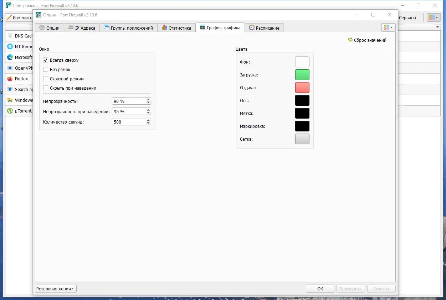446x300 pixels.
Task: Click the Непрозрачность 90 % input field
Action: pyautogui.click(x=129, y=101)
